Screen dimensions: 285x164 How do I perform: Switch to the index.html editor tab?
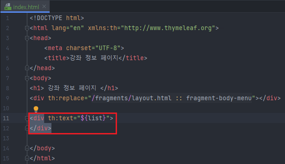25,7
